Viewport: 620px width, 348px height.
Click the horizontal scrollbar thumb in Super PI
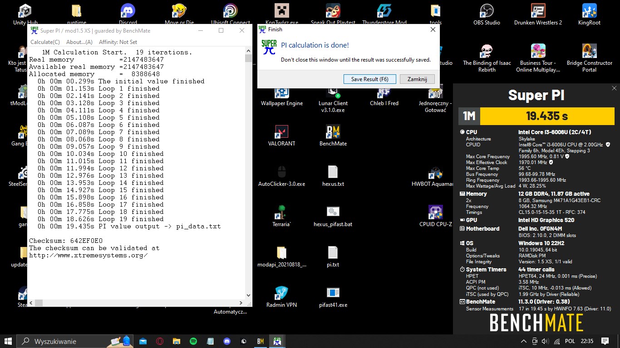pyautogui.click(x=39, y=303)
